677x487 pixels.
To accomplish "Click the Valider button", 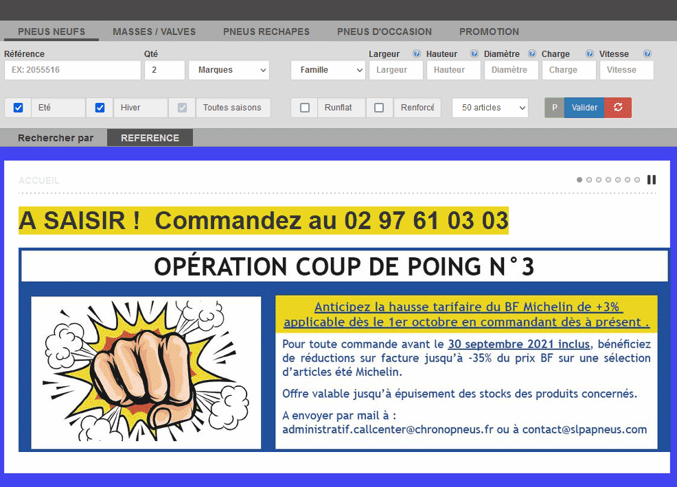I will tap(584, 108).
